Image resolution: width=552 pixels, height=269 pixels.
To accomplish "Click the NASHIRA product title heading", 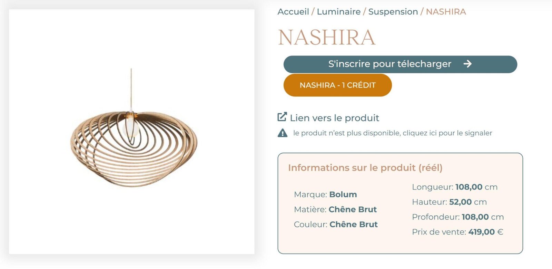I will pos(326,37).
